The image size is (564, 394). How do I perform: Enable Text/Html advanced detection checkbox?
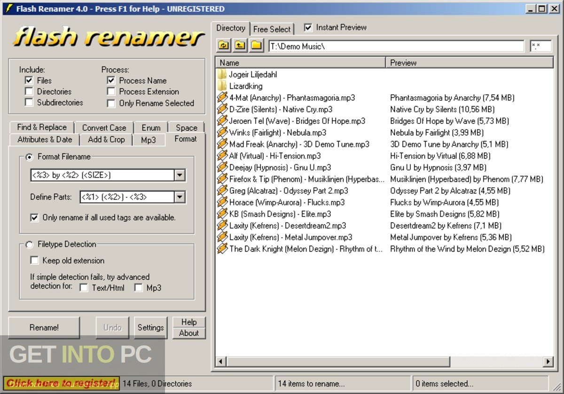pos(84,287)
